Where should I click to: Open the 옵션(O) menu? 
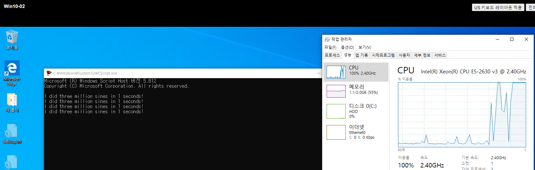tap(347, 47)
